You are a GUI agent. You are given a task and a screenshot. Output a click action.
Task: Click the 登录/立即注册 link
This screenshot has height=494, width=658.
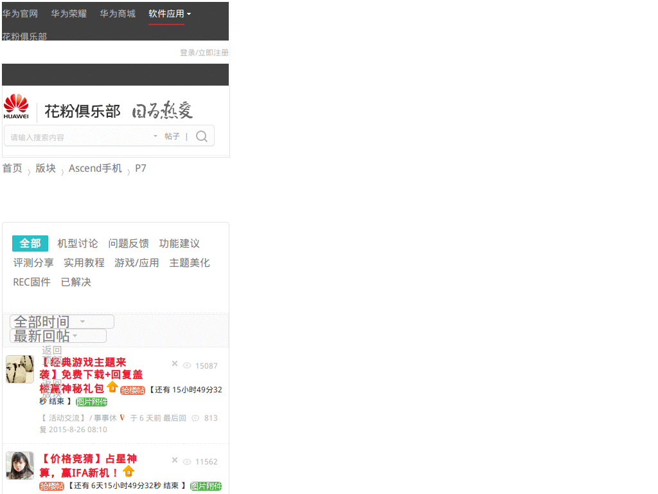[x=204, y=53]
